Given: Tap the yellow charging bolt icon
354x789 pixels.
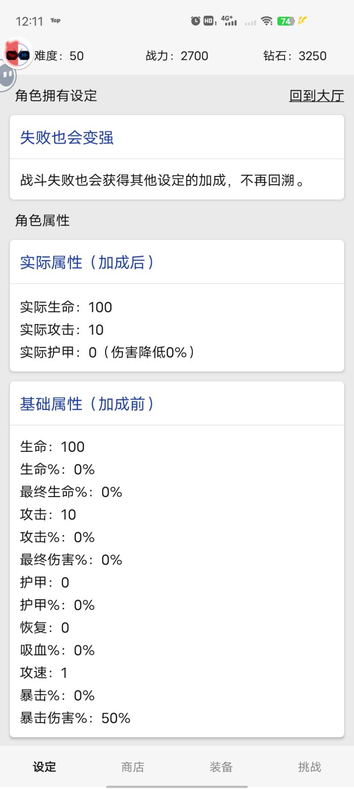Looking at the screenshot, I should click(302, 21).
